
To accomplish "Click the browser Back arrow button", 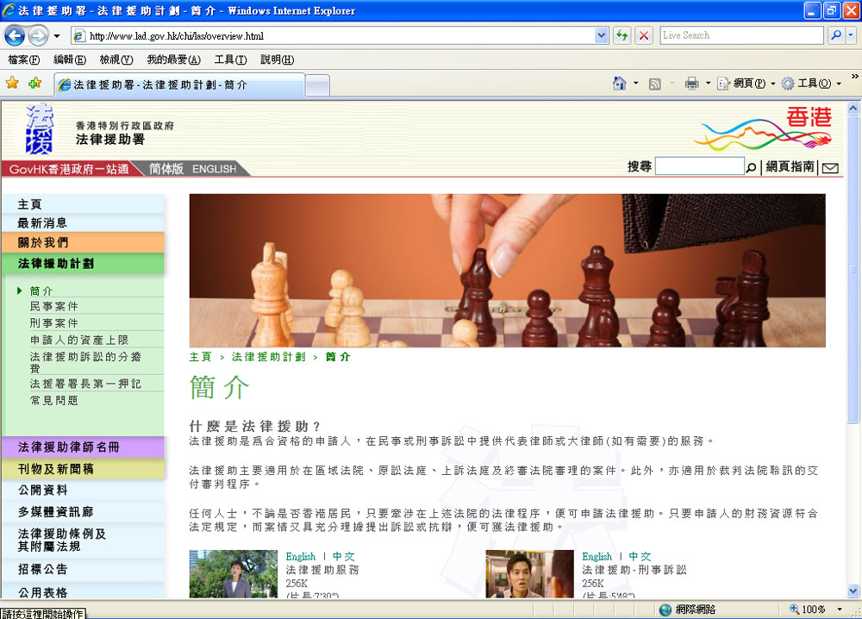I will point(16,35).
